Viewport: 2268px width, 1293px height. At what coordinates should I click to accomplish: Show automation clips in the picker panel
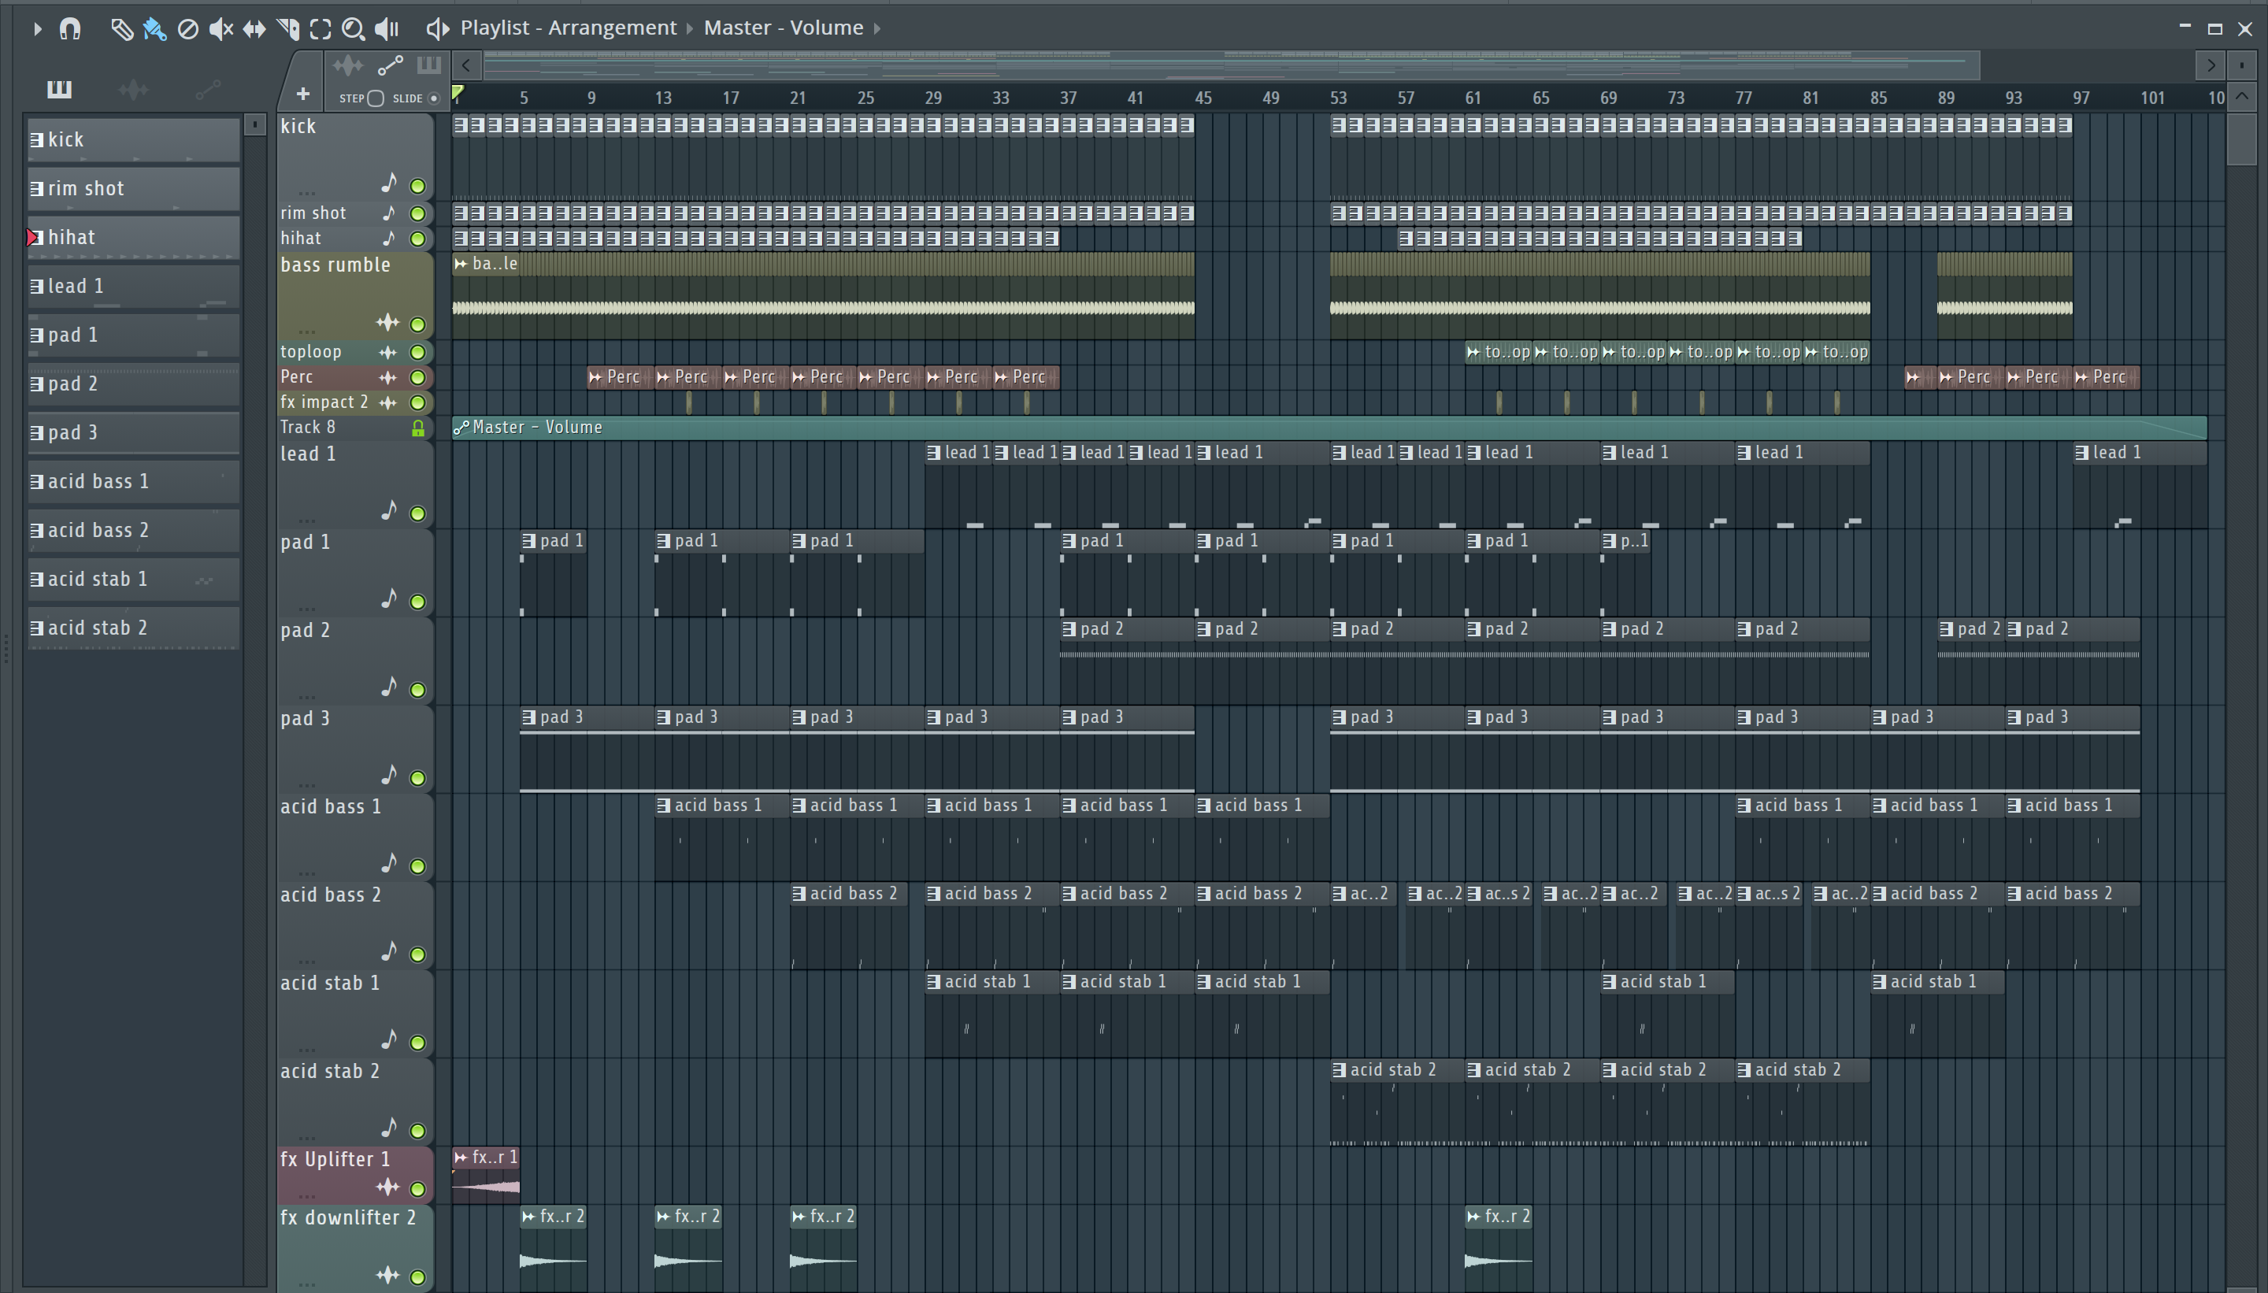[x=208, y=89]
